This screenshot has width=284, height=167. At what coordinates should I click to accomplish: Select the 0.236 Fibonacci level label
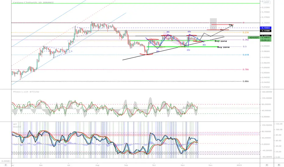[246, 32]
